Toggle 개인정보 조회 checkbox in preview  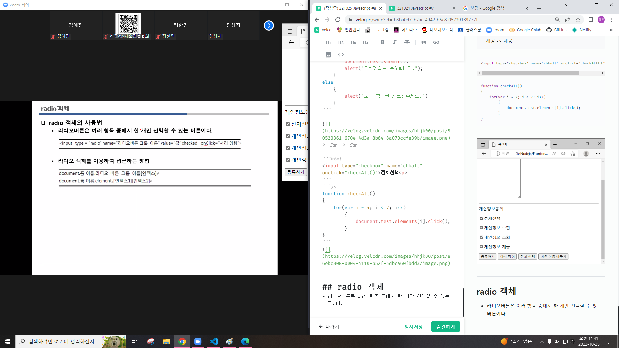tap(481, 237)
